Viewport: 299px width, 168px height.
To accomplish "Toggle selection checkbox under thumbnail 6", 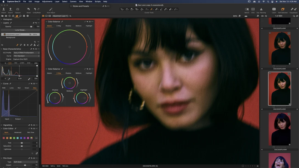I will tap(274, 147).
